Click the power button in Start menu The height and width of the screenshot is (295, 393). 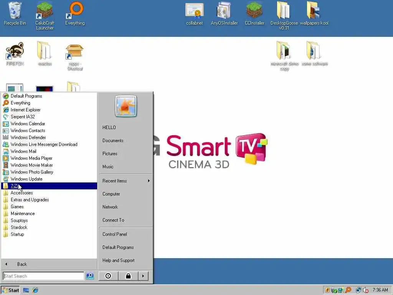coord(108,276)
